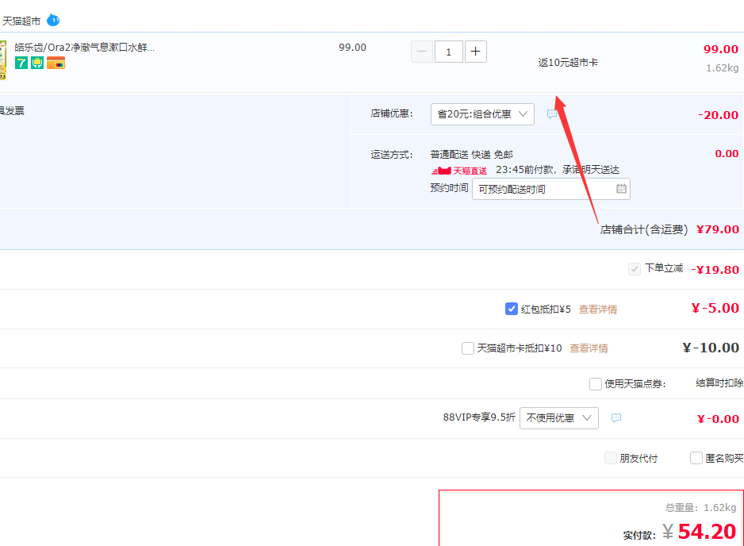Click the 可预约配送时间 delivery time field

pos(551,189)
